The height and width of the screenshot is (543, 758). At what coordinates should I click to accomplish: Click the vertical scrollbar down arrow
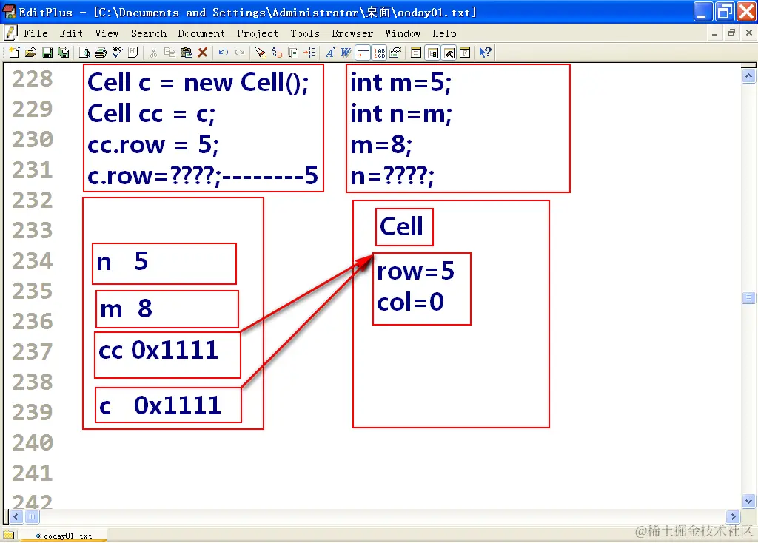point(748,501)
